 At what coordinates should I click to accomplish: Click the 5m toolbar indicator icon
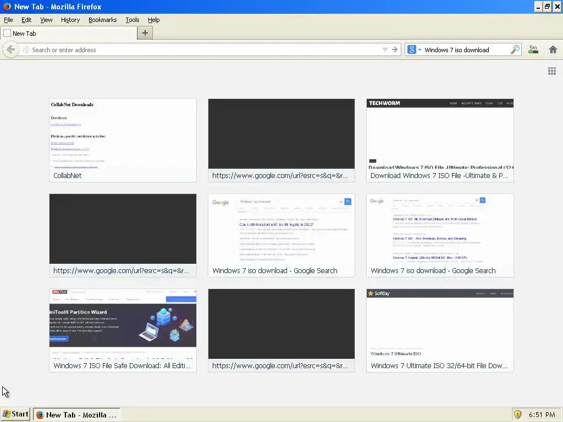533,49
